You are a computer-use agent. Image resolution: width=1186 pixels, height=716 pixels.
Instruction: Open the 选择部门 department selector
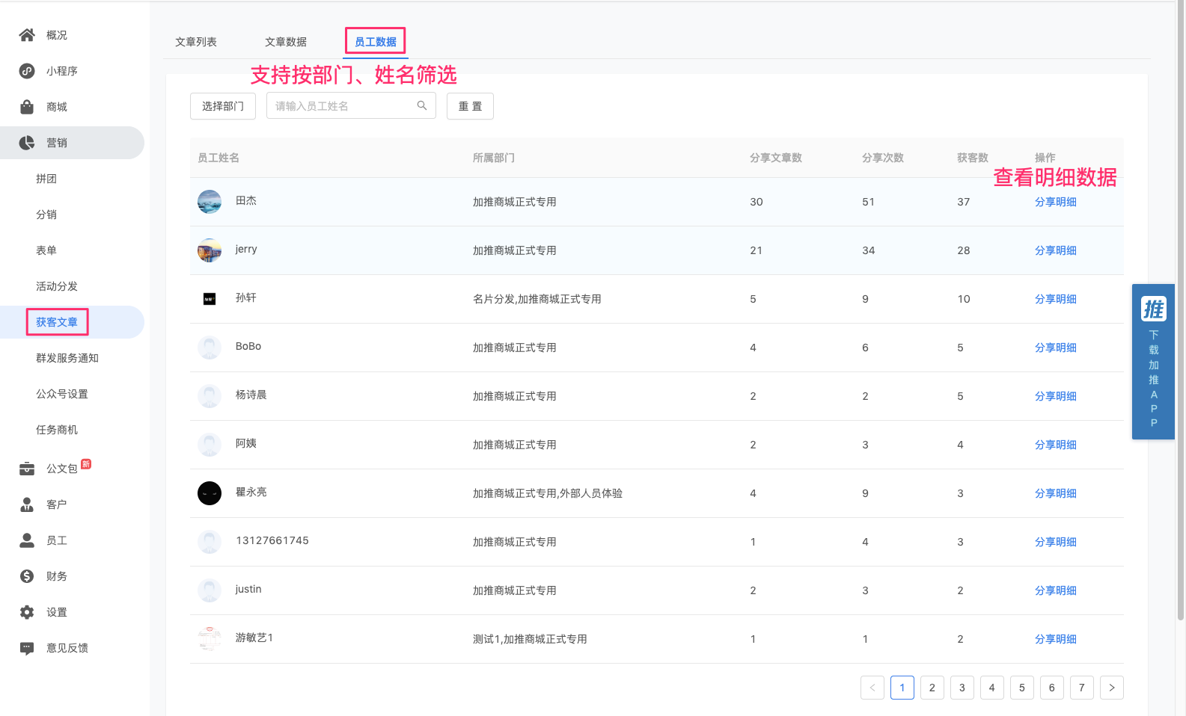[223, 106]
